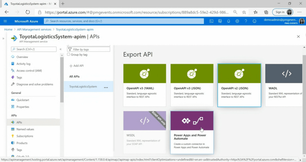
Task: Collapse the left menu with double chevron
Action: tap(60, 49)
